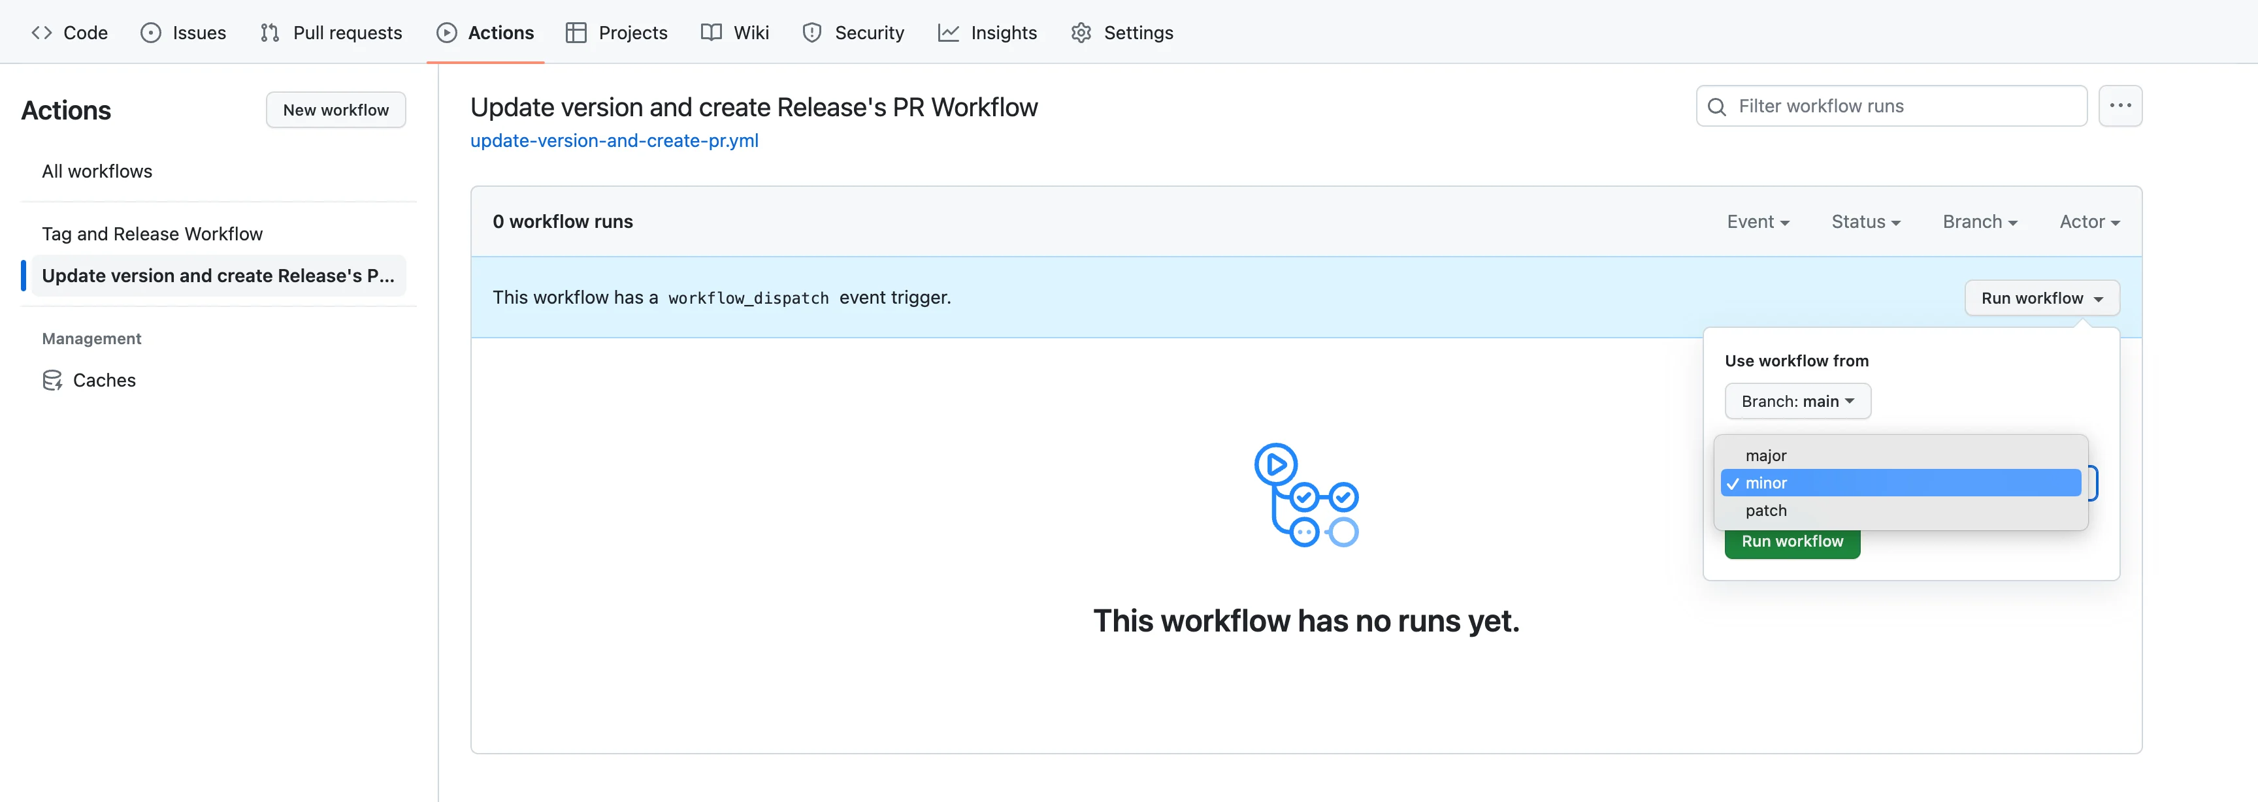Select the checked minor option
The width and height of the screenshot is (2258, 802).
click(1765, 483)
